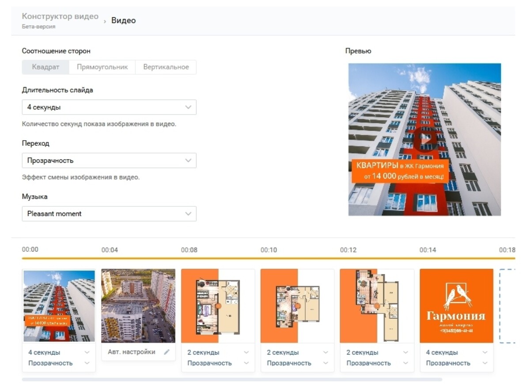Open the Музыка Pleasant moment dropdown
This screenshot has height=389, width=530.
click(109, 214)
